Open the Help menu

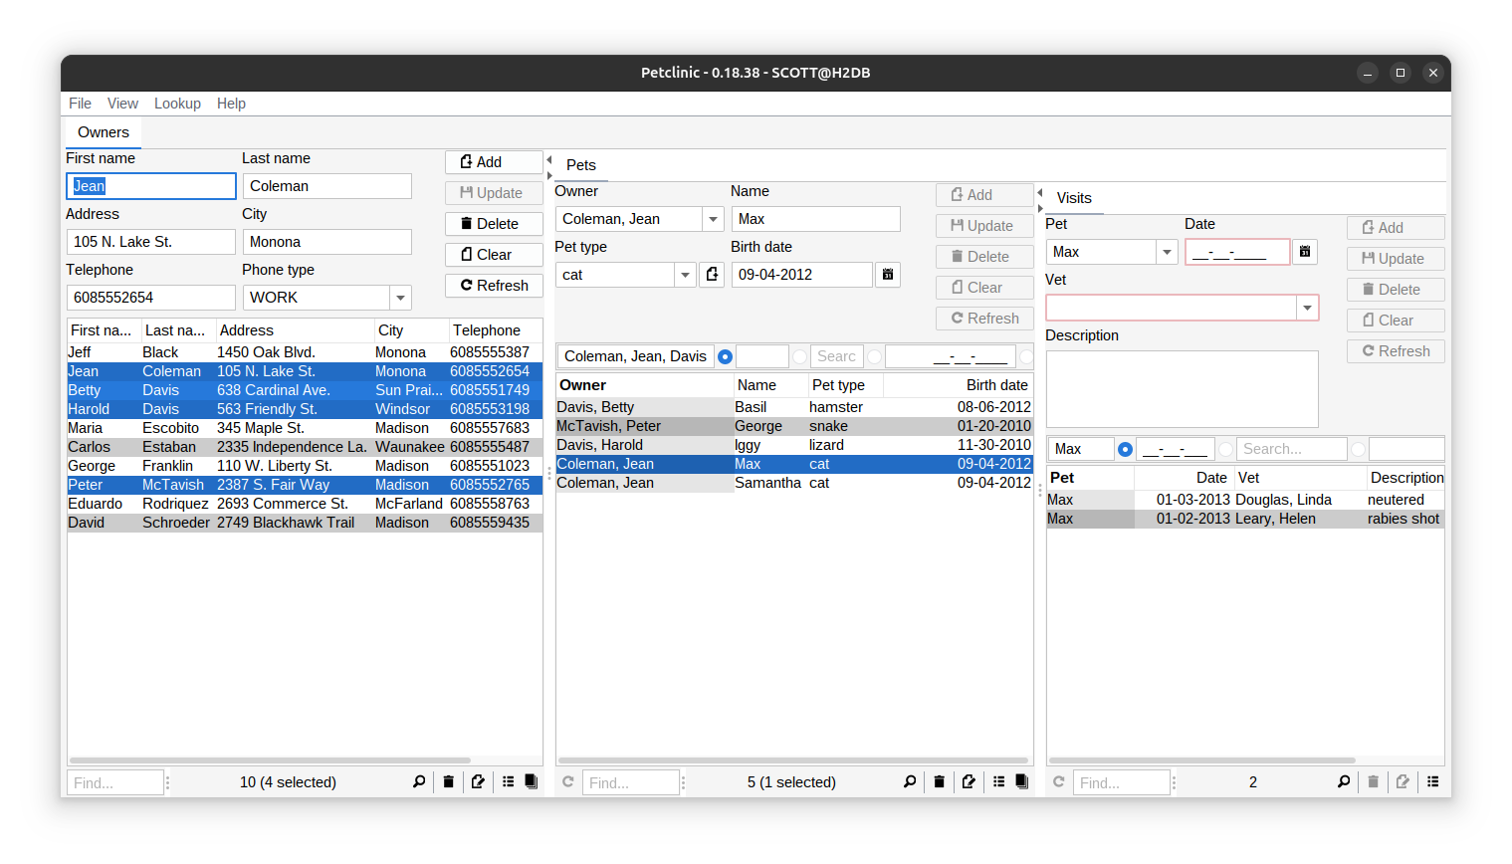pyautogui.click(x=231, y=104)
